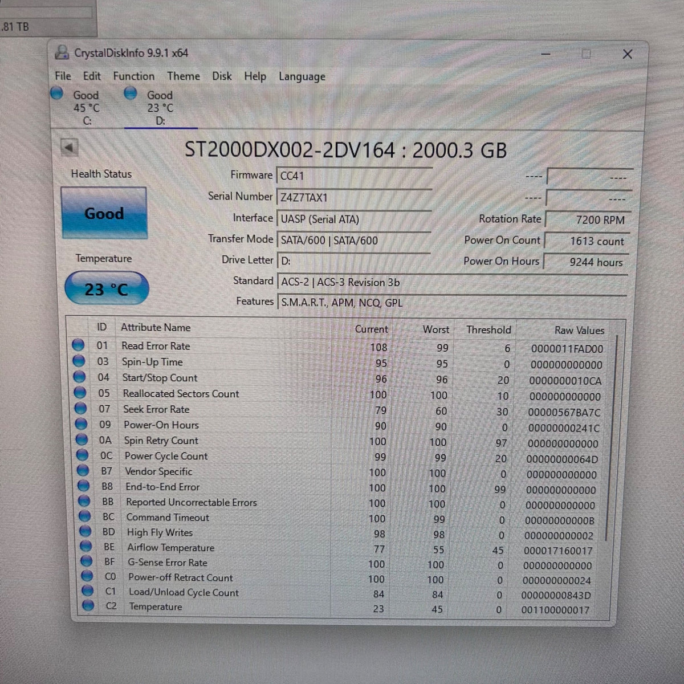Image resolution: width=684 pixels, height=684 pixels.
Task: Click the Command Timeout attribute name
Action: coord(168,518)
